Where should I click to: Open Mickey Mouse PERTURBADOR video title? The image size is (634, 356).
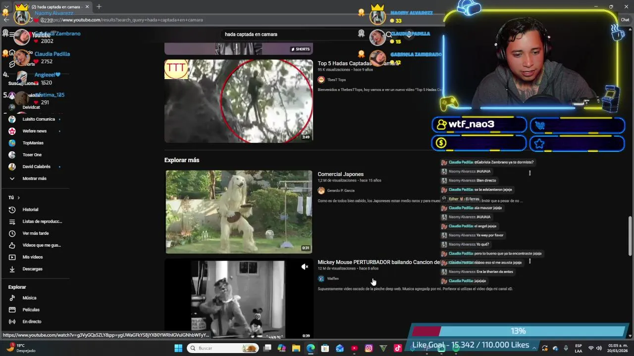click(x=378, y=262)
